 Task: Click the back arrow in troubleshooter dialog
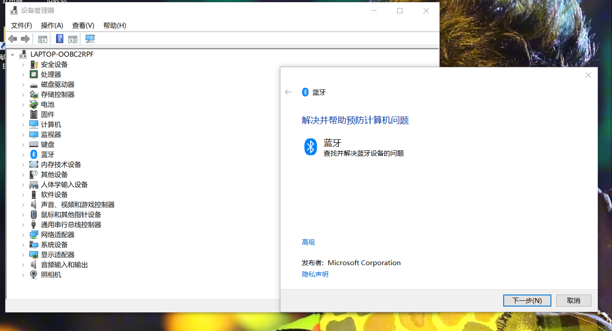[288, 92]
